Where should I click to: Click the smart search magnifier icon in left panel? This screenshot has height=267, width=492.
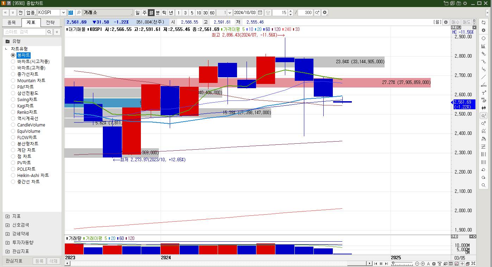[x=49, y=32]
